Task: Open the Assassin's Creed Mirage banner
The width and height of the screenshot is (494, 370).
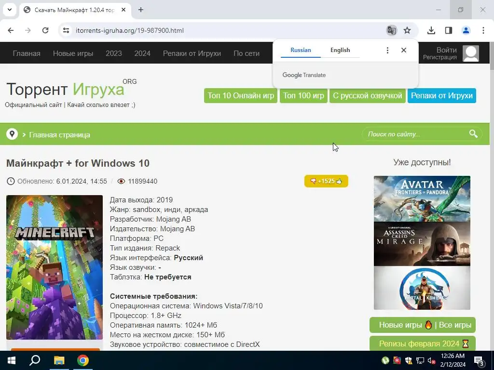Action: (422, 244)
